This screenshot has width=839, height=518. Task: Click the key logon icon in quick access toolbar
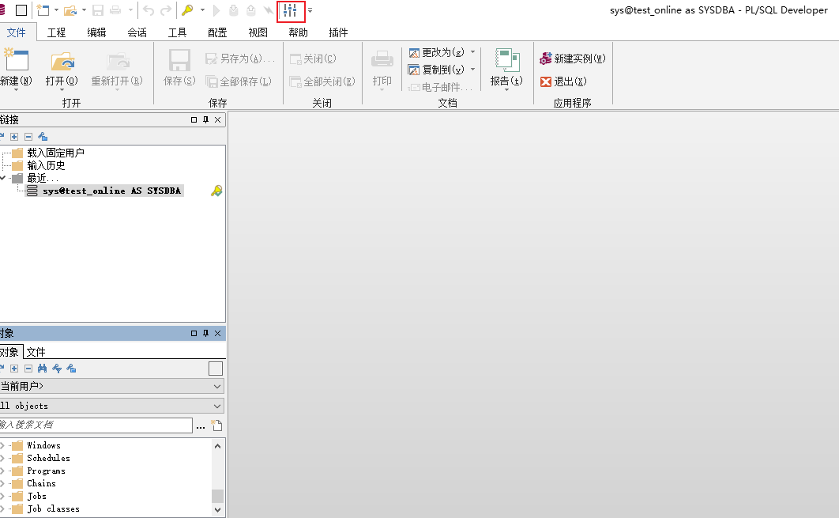coord(188,10)
